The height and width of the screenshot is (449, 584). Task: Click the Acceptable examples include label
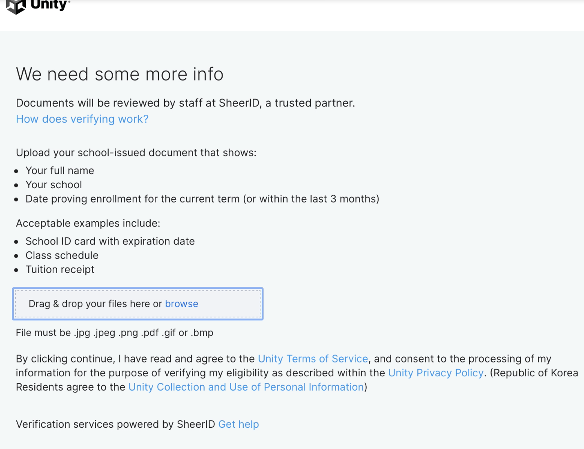[x=88, y=223]
